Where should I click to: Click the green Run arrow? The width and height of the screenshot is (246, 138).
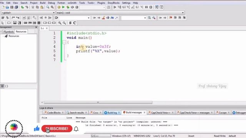(63, 7)
